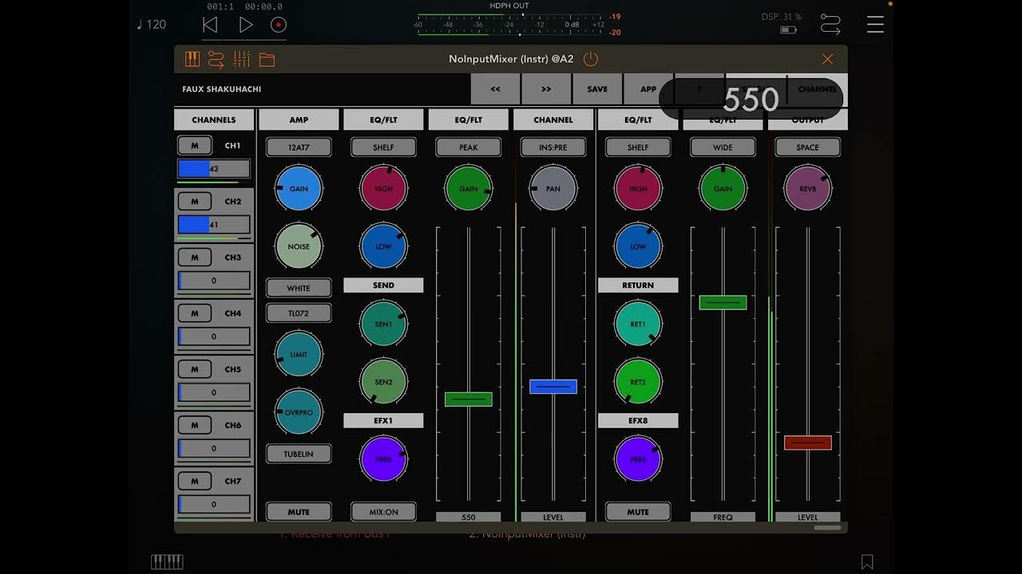Adjust CH3 level bar showing 0
1022x574 pixels.
(x=214, y=281)
